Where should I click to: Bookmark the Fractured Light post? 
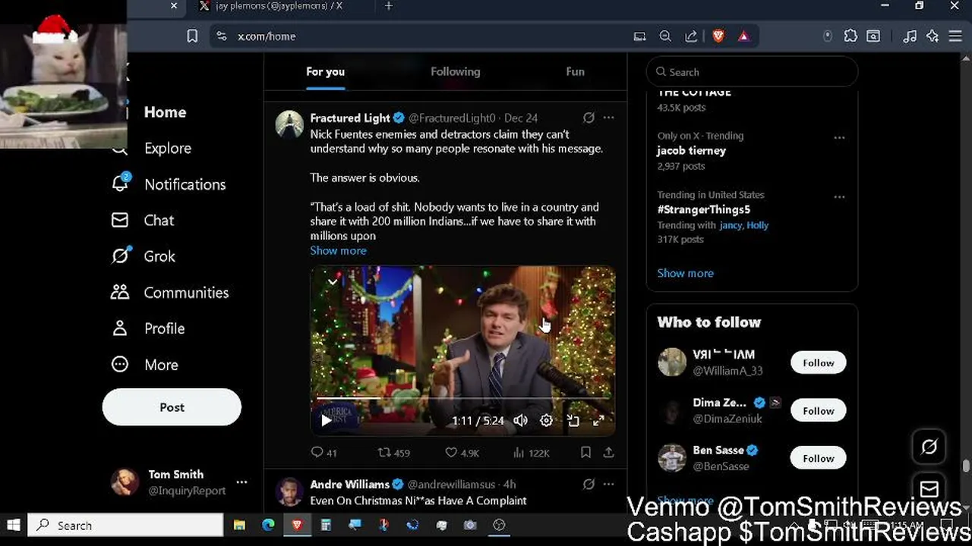click(585, 453)
